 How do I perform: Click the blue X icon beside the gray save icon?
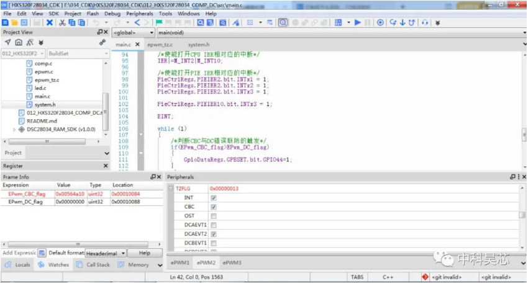(x=50, y=22)
